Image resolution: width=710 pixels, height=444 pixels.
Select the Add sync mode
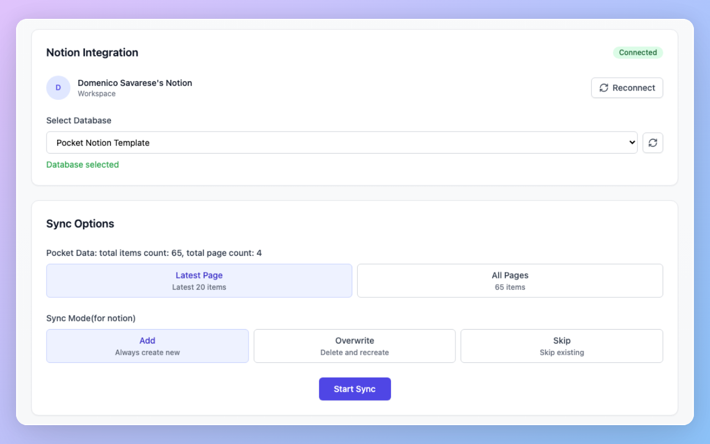[148, 346]
